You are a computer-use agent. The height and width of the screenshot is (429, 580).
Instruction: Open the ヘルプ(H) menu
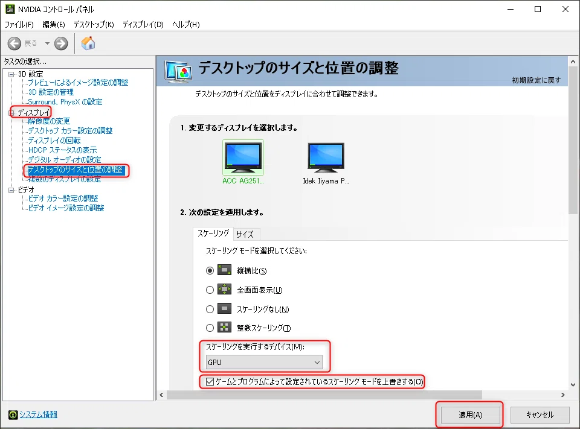pos(185,24)
